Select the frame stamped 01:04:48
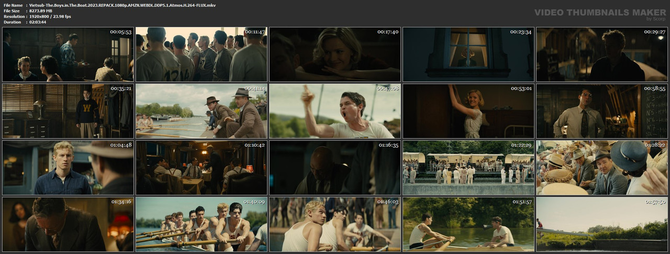 tap(68, 168)
